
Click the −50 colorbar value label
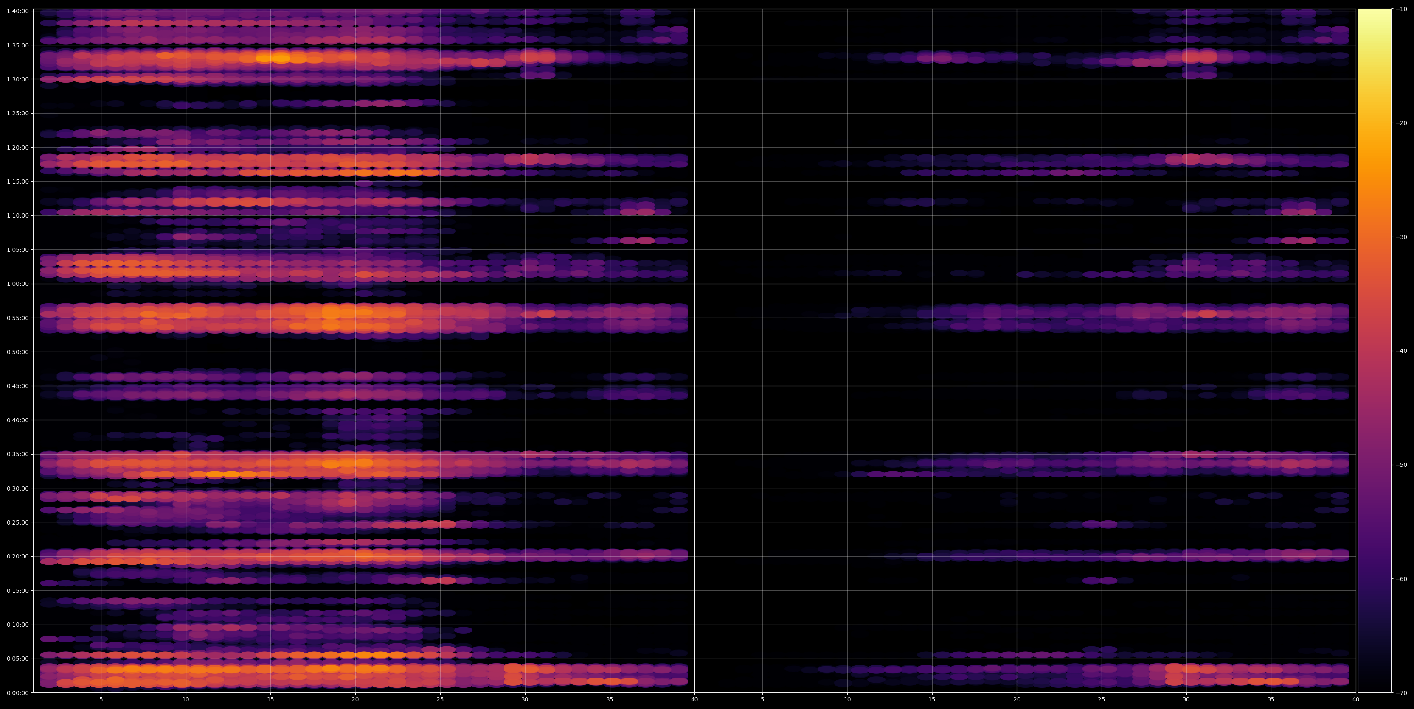click(x=1401, y=465)
